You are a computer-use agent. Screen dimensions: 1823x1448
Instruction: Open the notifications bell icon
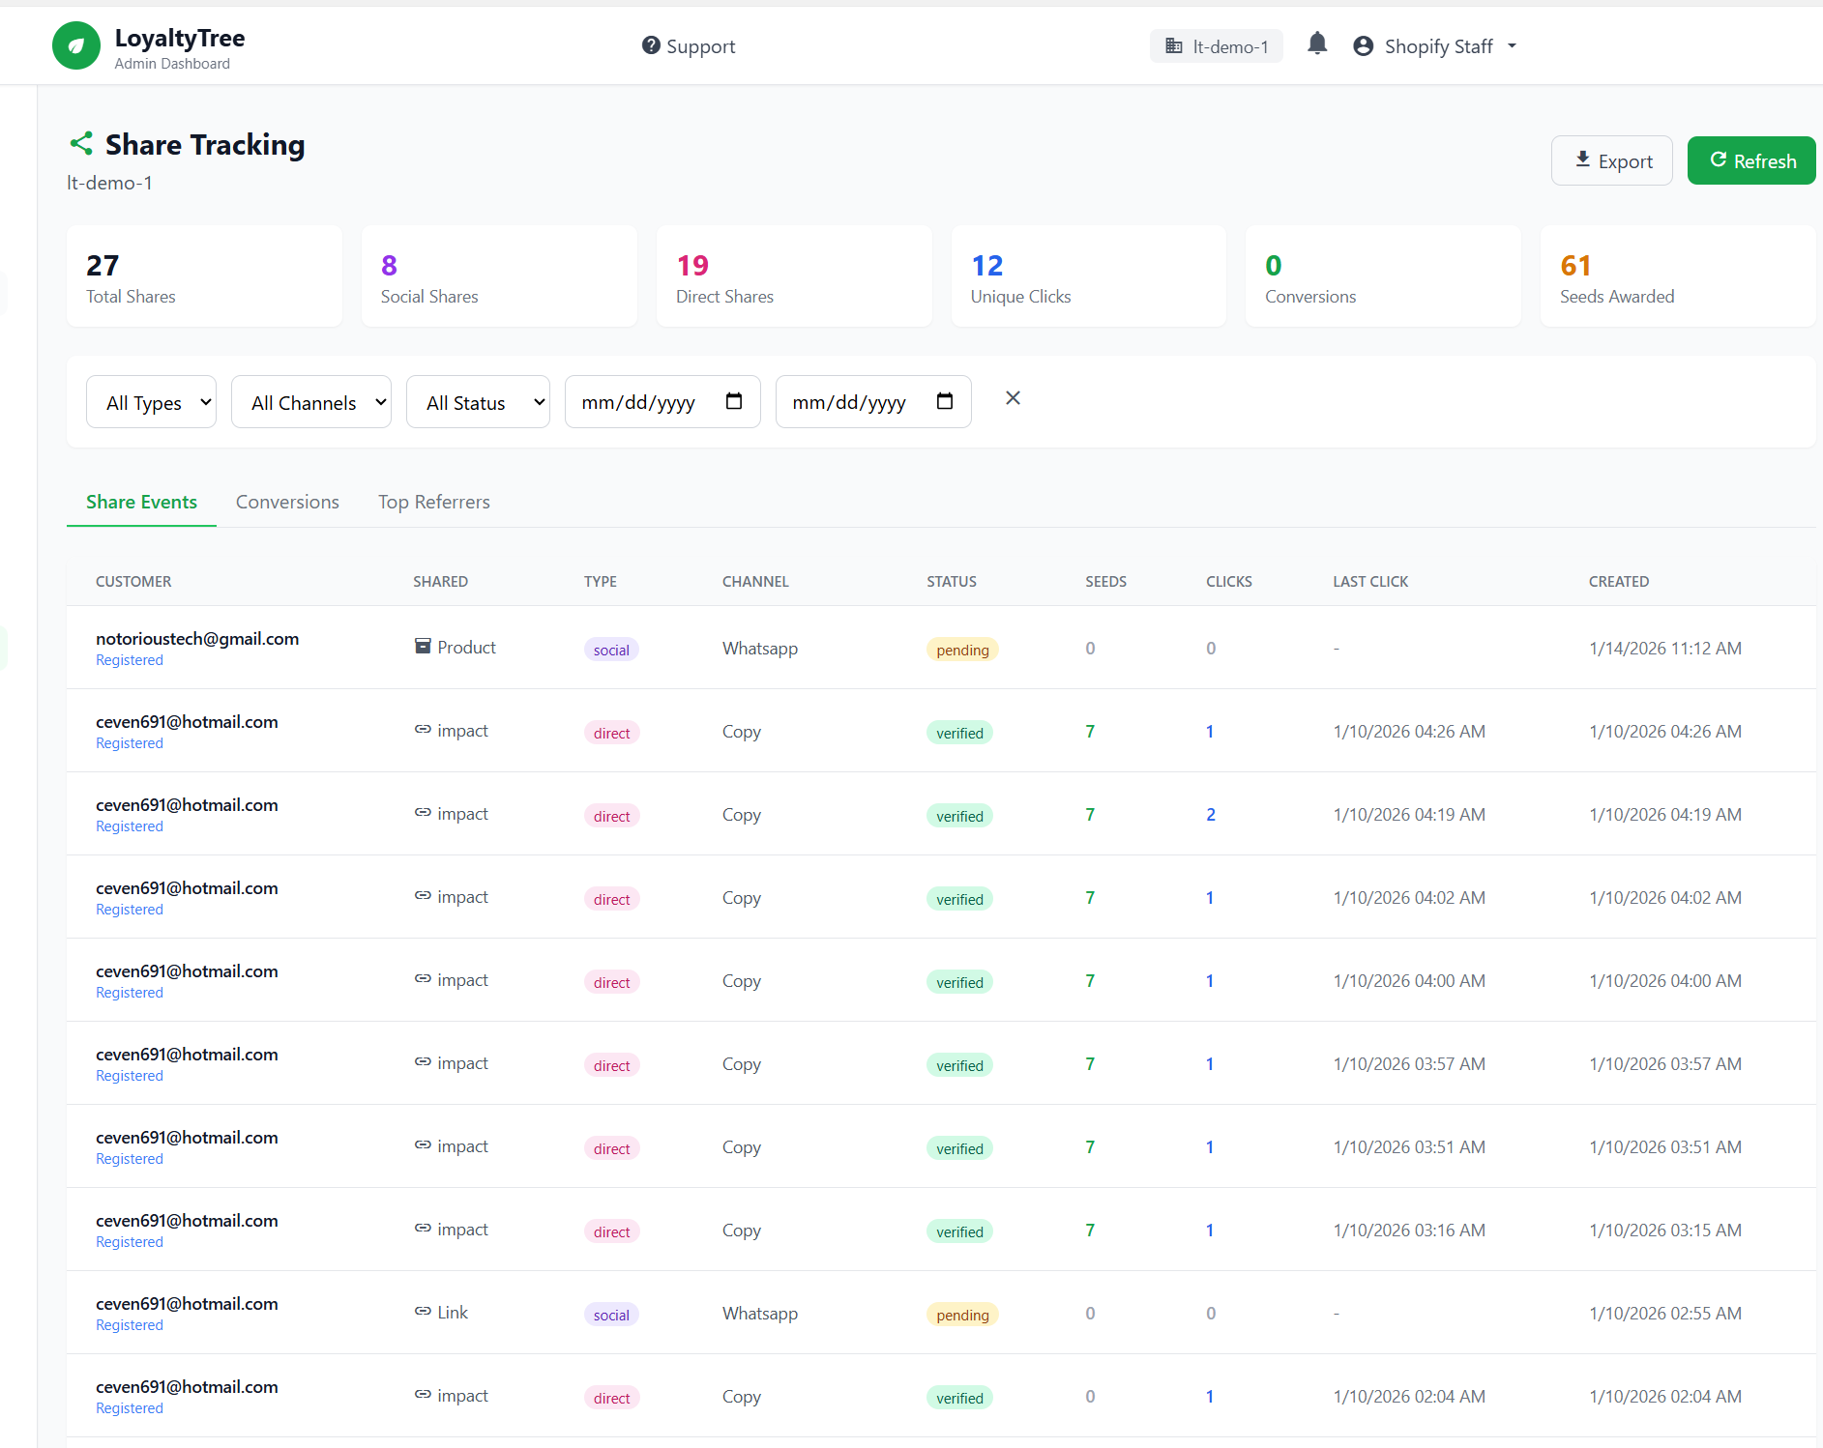(1316, 44)
